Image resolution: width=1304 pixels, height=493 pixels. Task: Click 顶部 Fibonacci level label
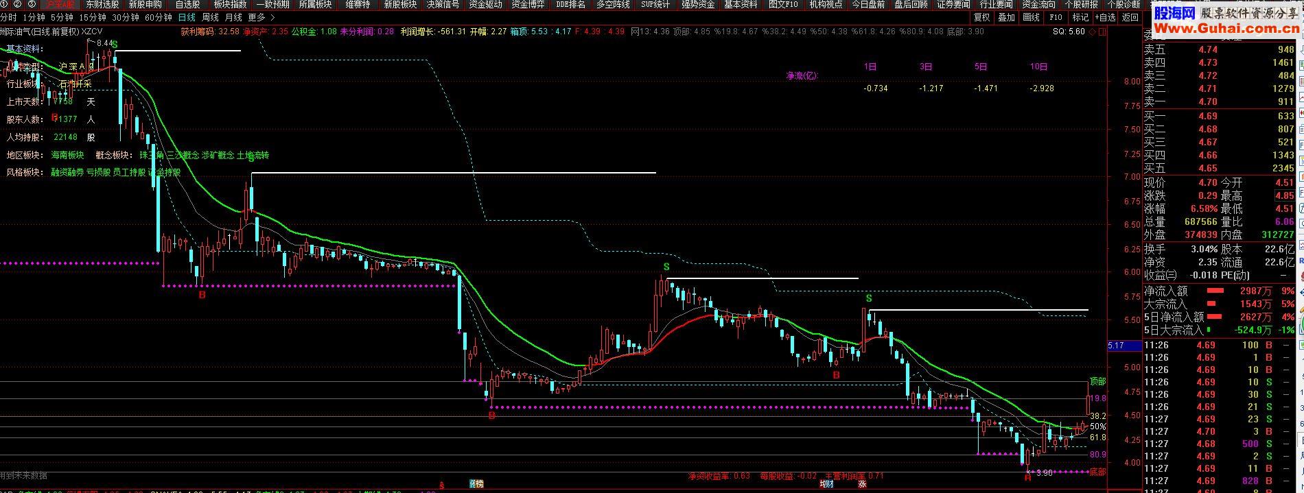click(x=1097, y=381)
